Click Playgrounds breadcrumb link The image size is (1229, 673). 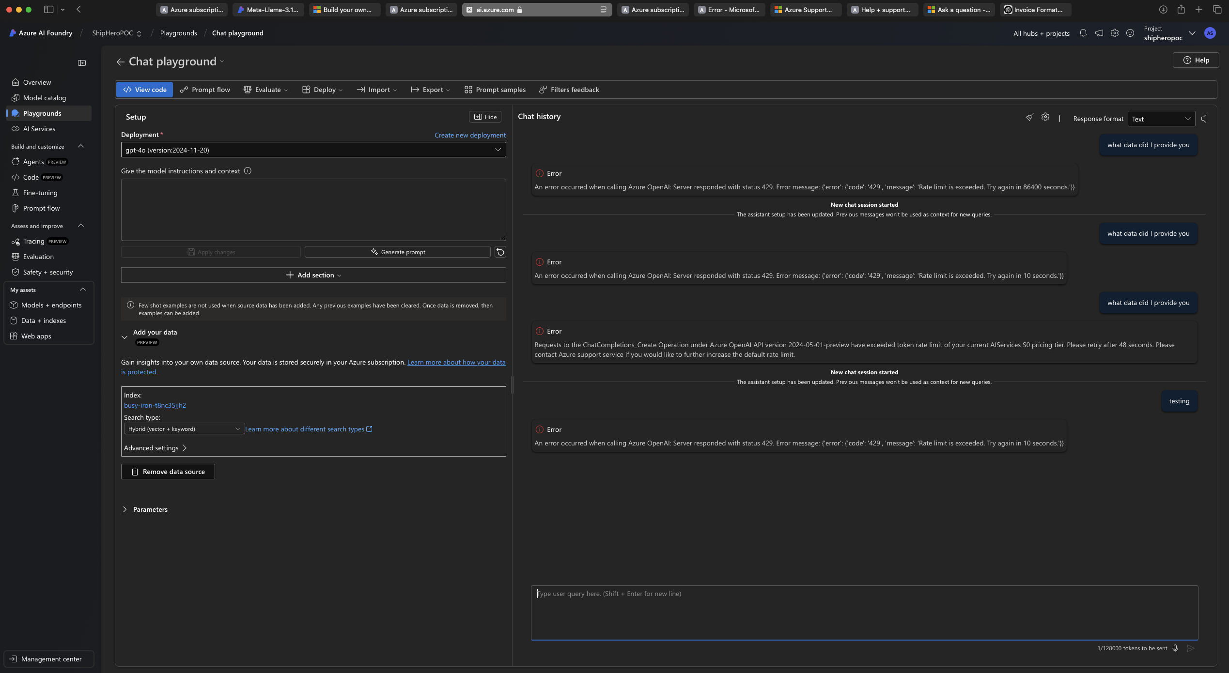coord(178,33)
